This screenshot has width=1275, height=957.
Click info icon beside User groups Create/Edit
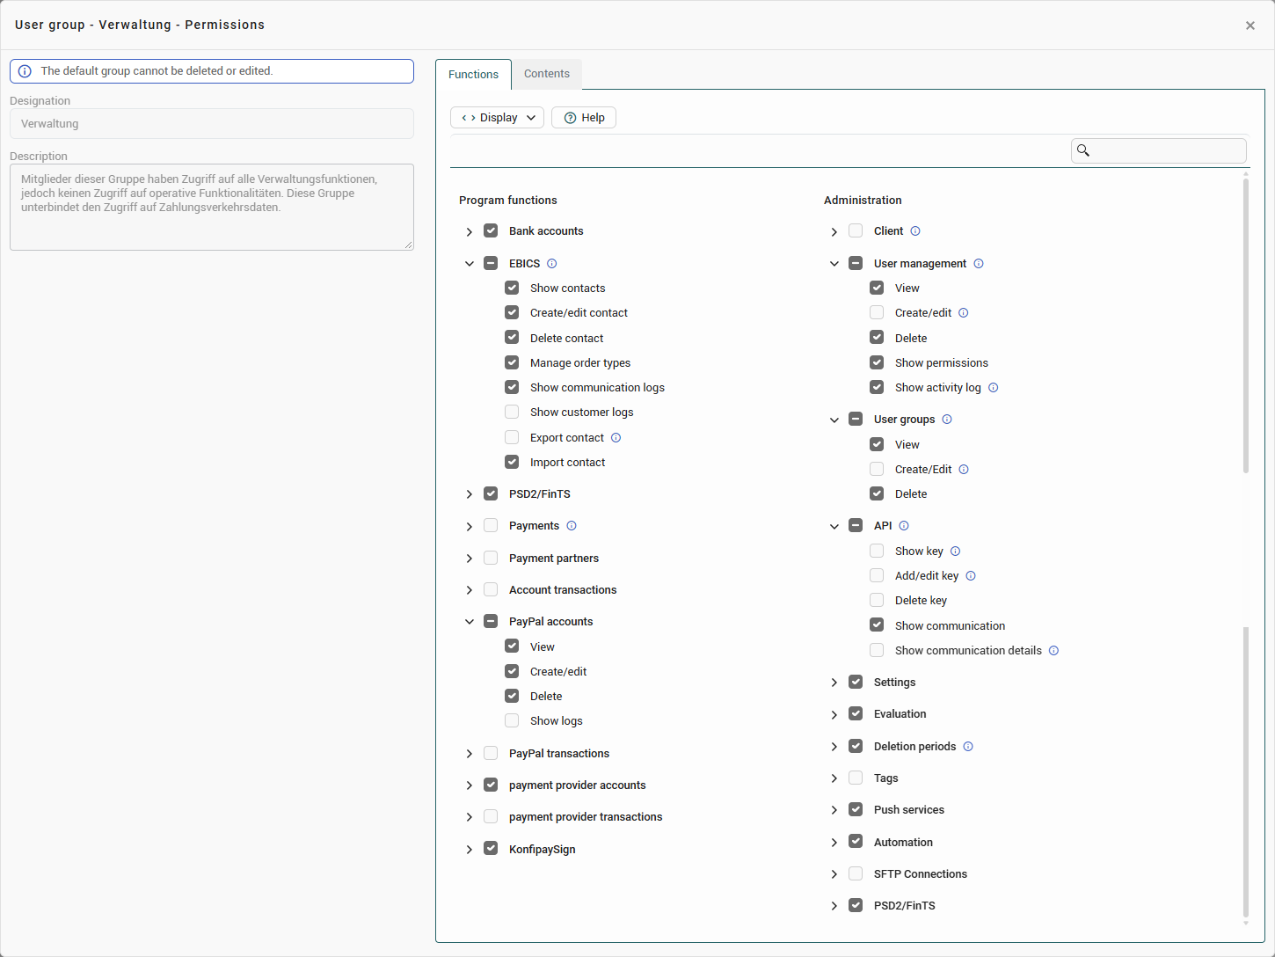964,470
